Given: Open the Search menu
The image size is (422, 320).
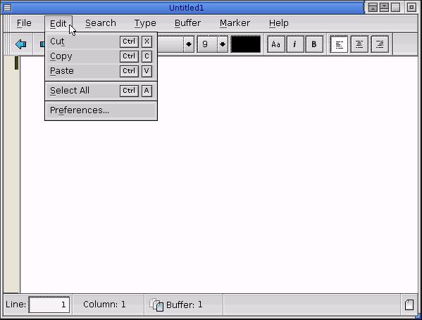Looking at the screenshot, I should coord(101,23).
